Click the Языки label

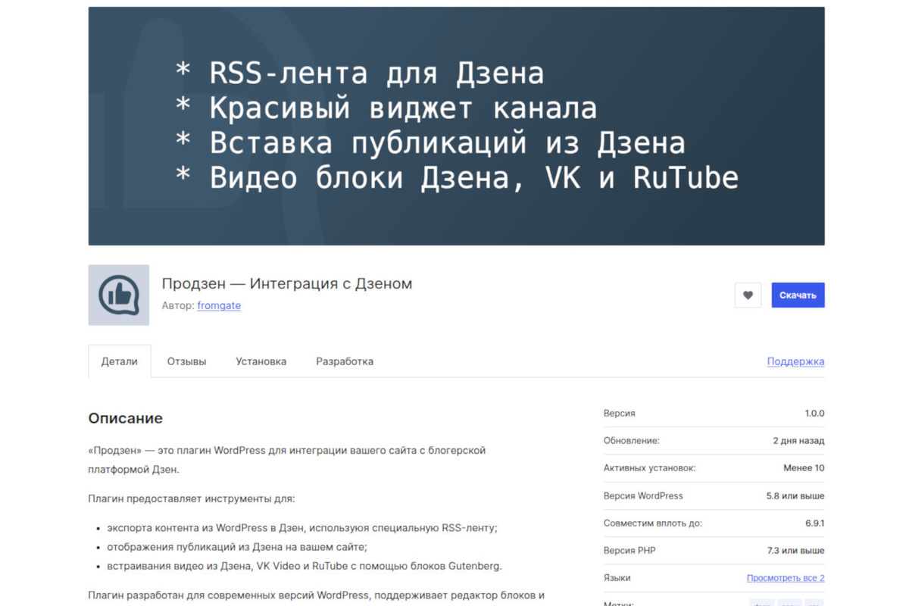pos(617,578)
